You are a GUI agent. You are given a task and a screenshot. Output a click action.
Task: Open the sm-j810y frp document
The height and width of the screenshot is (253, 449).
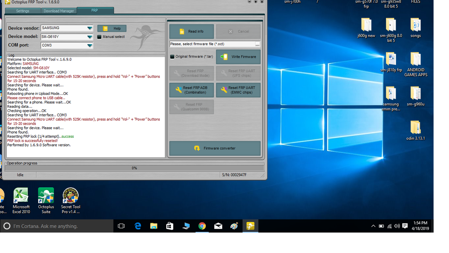[x=391, y=62]
